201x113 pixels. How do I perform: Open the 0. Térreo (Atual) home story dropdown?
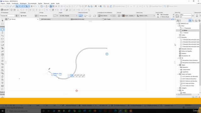tap(173, 17)
